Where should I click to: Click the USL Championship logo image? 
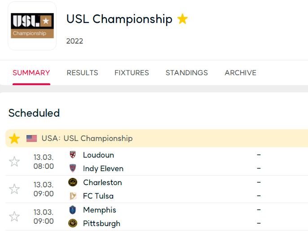pyautogui.click(x=32, y=26)
